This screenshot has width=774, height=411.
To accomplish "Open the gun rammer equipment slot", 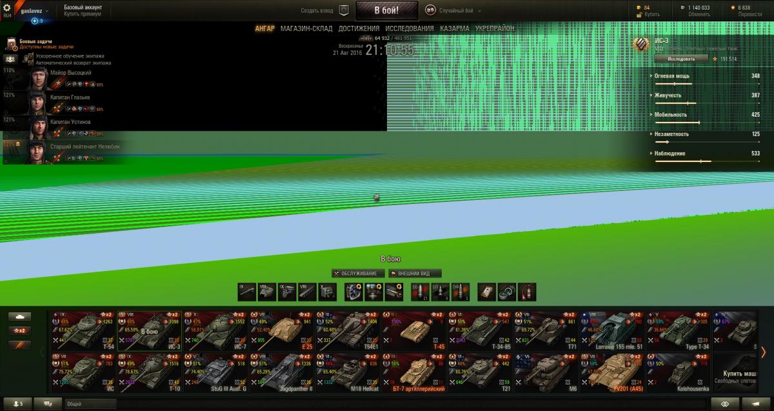I will [x=394, y=292].
